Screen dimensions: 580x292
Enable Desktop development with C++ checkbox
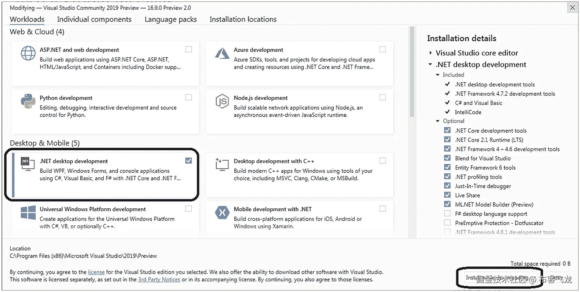click(x=383, y=161)
